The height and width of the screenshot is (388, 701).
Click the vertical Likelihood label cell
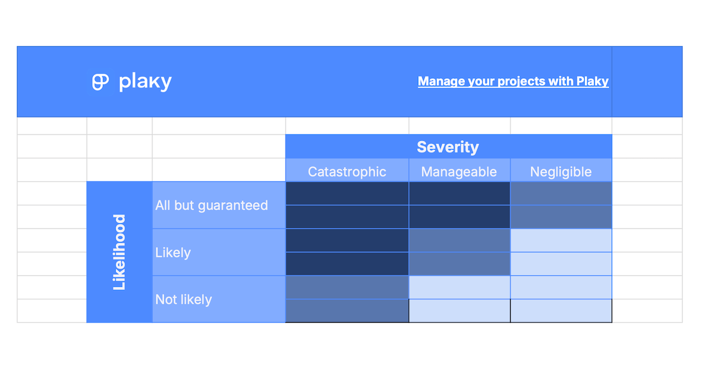point(119,252)
